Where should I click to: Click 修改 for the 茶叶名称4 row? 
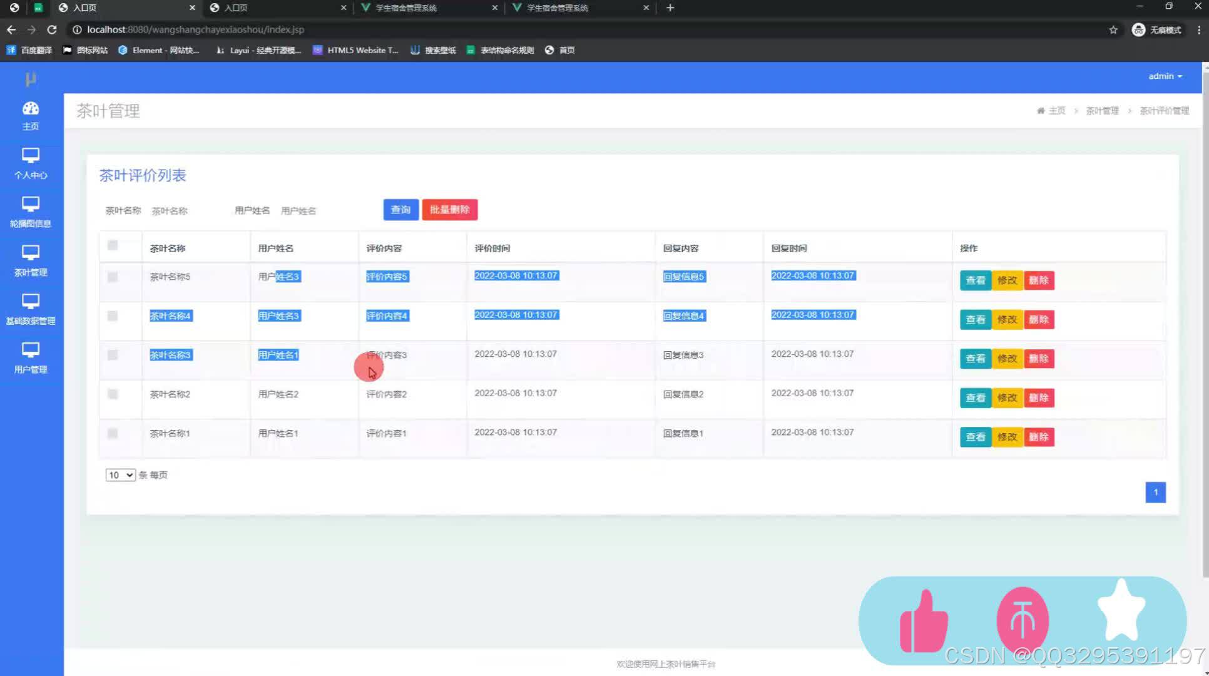[x=1007, y=320]
